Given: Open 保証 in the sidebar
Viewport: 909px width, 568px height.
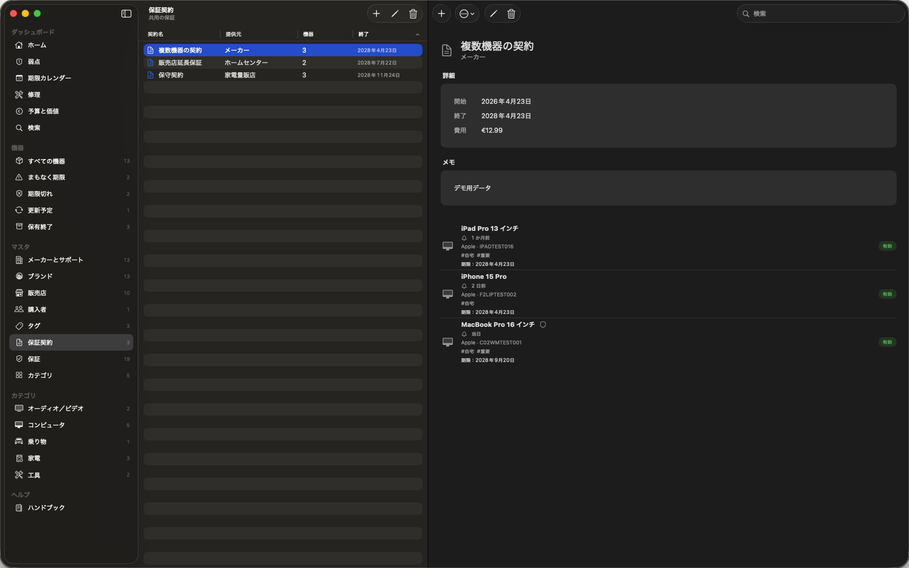Looking at the screenshot, I should tap(71, 359).
